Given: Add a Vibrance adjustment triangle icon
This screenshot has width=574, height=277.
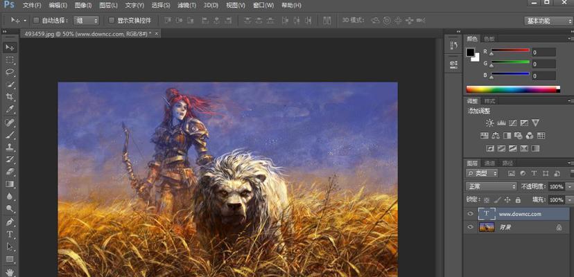Looking at the screenshot, I should tap(536, 123).
